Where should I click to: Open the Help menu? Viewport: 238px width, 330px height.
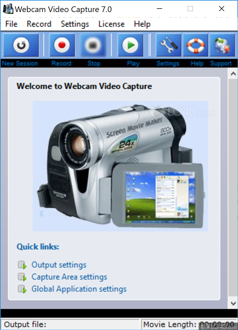tap(142, 24)
